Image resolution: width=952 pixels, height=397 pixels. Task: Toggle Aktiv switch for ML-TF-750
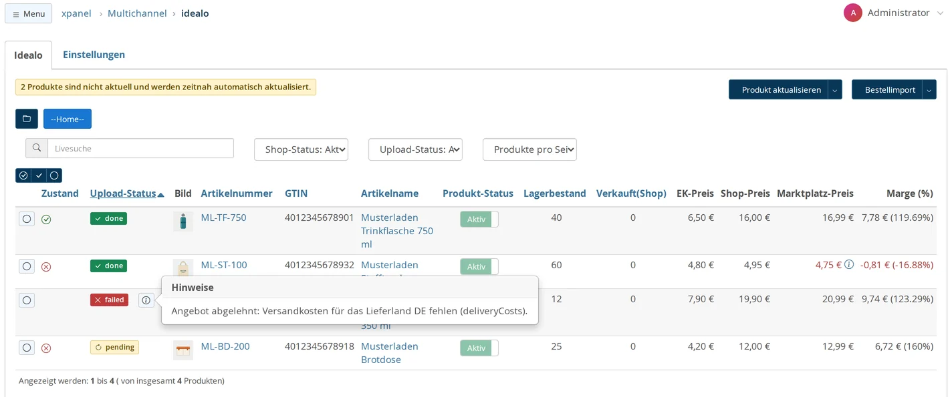479,220
